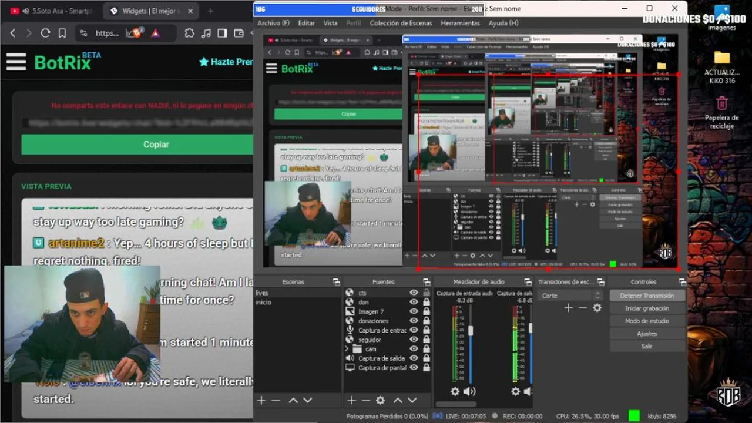Open the music note playlist icon in browser
The image size is (752, 423).
(x=206, y=33)
